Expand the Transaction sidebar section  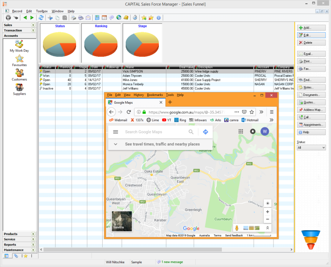click(34, 30)
